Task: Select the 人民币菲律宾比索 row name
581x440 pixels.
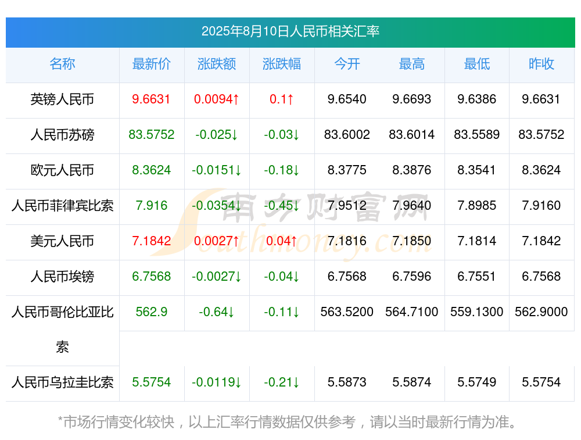Action: (x=62, y=205)
